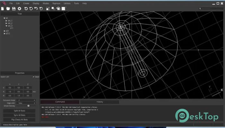This screenshot has width=225, height=128.
Task: Expand the skt_1 tree node
Action: [x=6, y=21]
